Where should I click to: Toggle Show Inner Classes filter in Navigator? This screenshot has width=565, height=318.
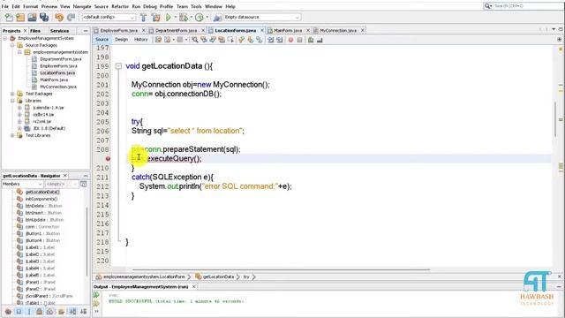tap(50, 312)
